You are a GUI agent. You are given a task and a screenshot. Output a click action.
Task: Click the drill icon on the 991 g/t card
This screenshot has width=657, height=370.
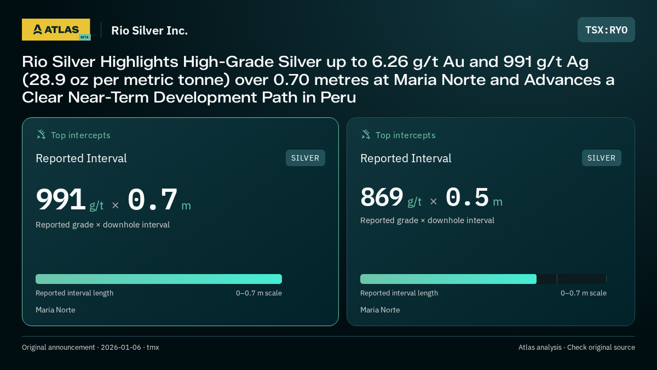pos(41,134)
